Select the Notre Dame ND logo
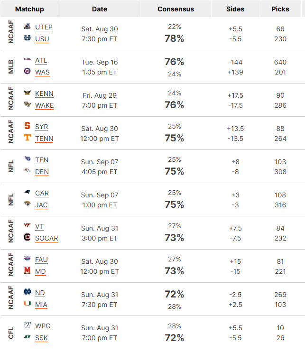 27,292
